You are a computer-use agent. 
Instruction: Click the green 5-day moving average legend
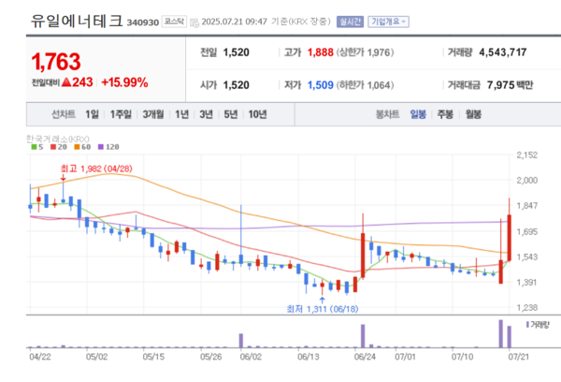tap(37, 147)
